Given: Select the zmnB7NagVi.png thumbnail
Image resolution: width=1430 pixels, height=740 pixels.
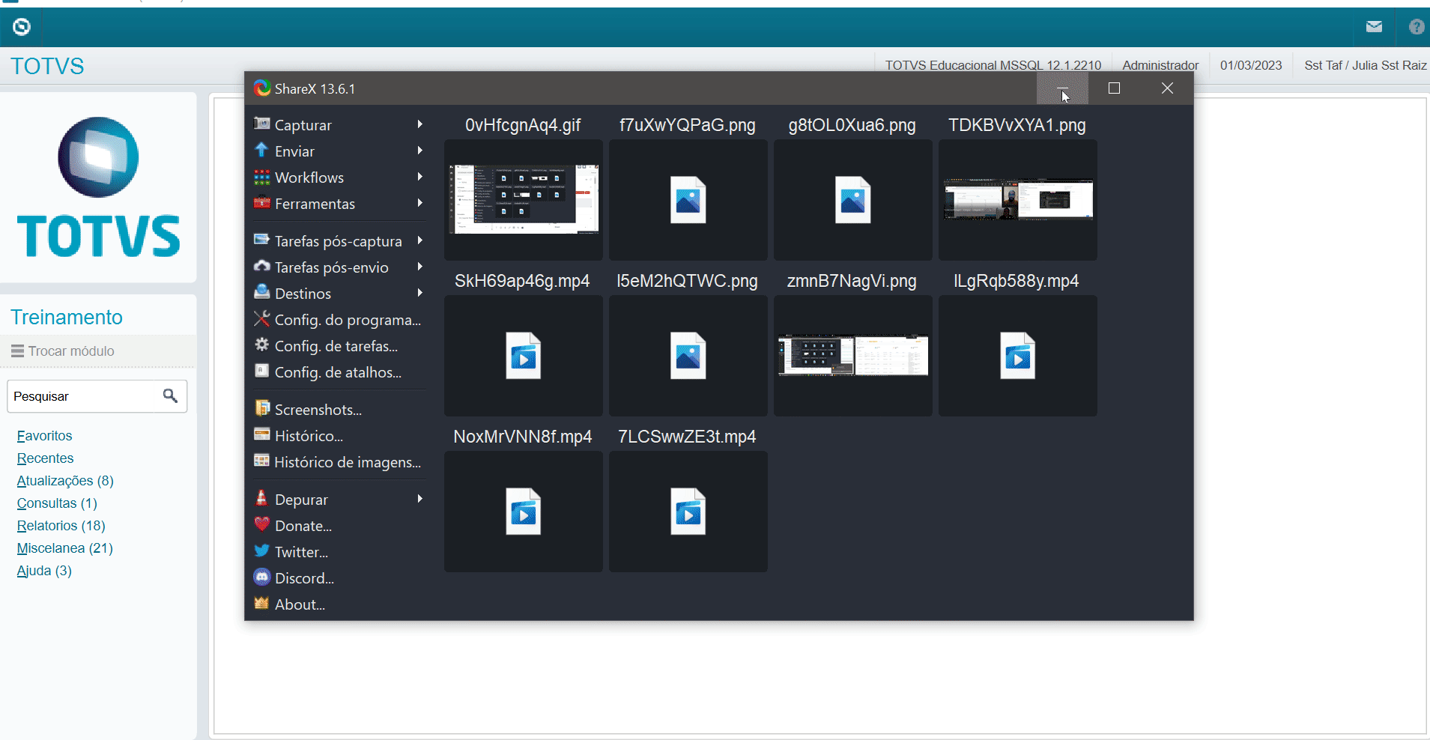Looking at the screenshot, I should 853,355.
